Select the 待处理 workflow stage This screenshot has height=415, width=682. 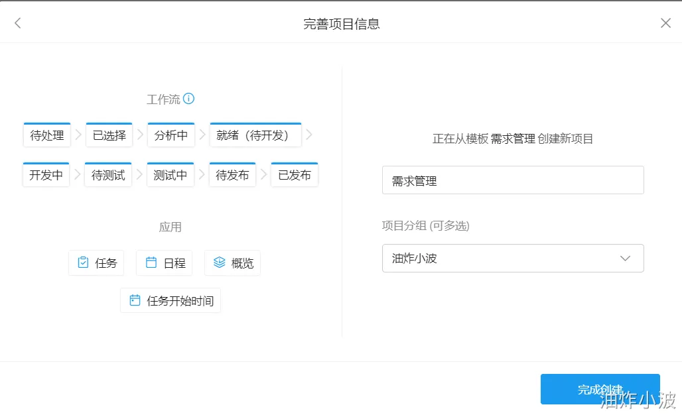(x=47, y=135)
